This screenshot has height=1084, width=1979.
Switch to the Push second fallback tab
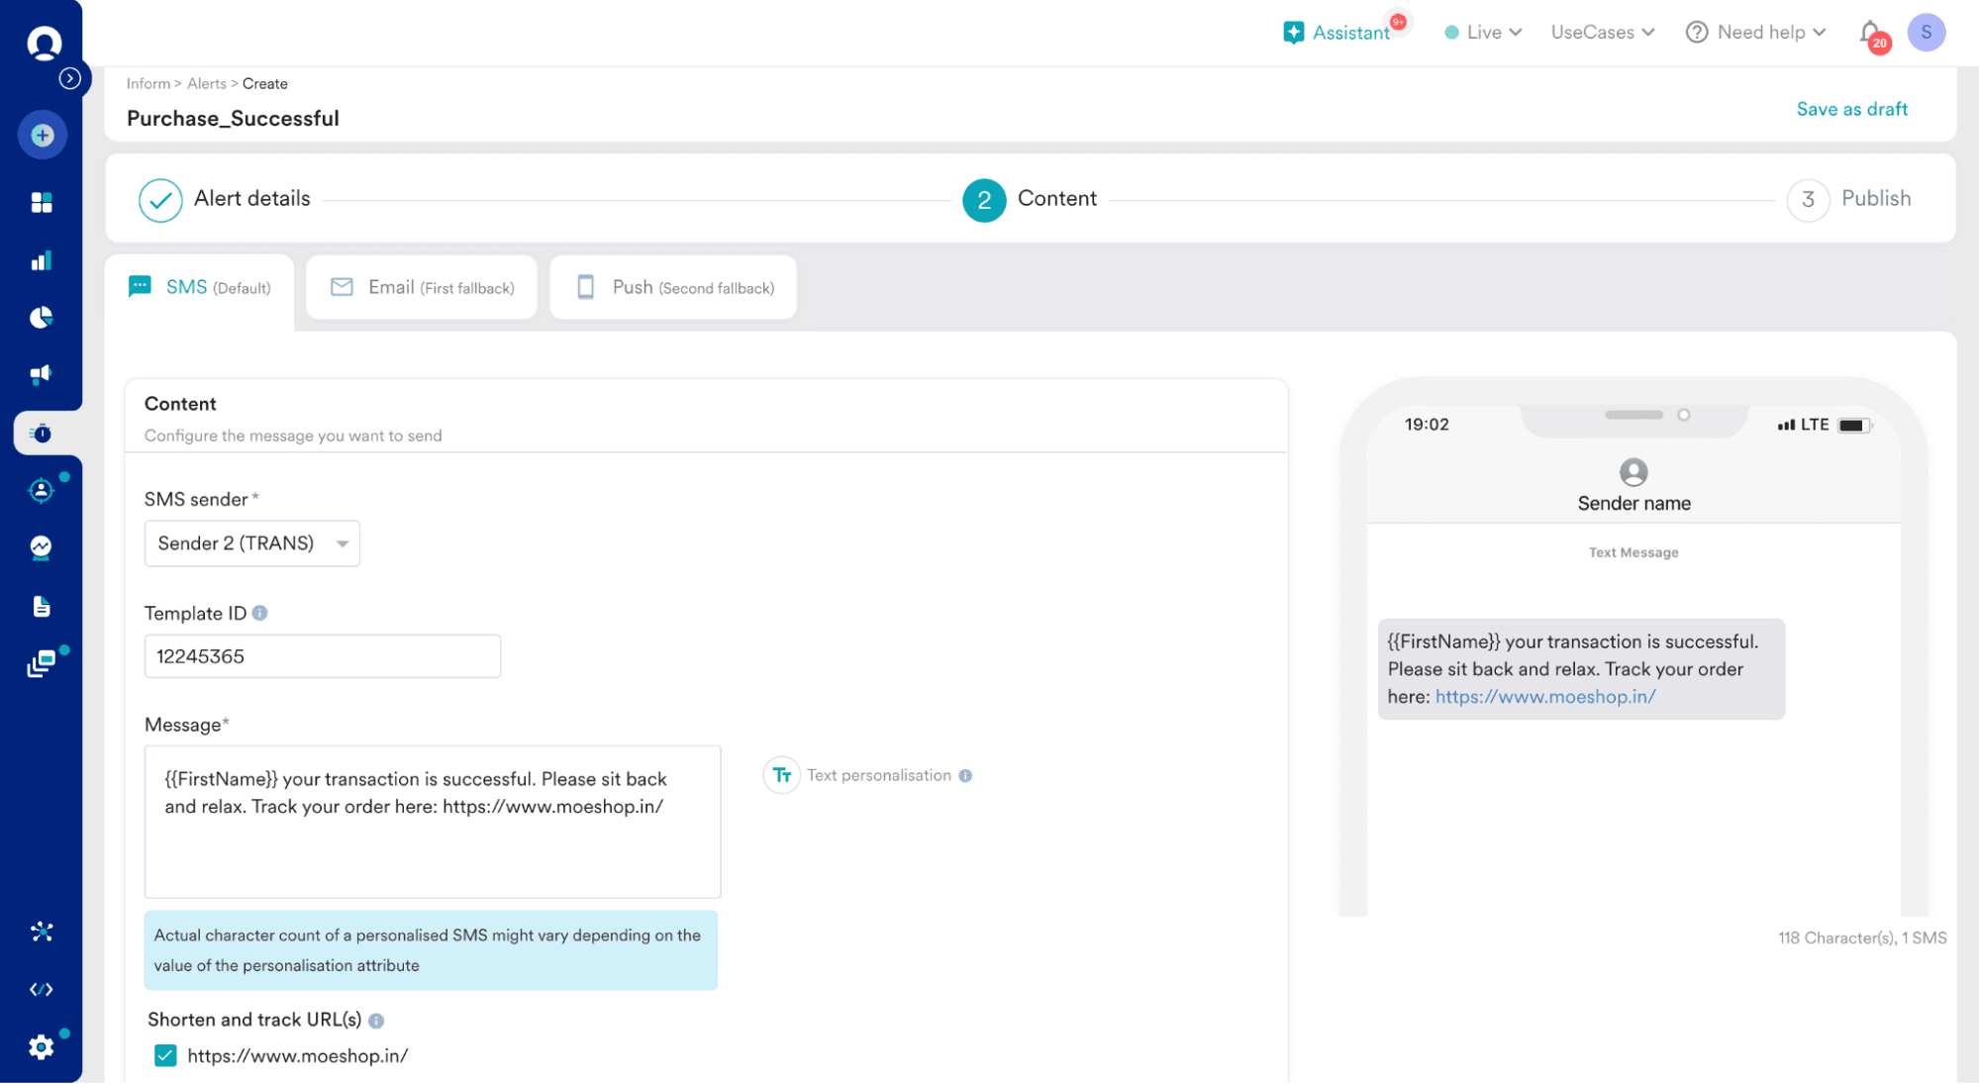pos(673,287)
